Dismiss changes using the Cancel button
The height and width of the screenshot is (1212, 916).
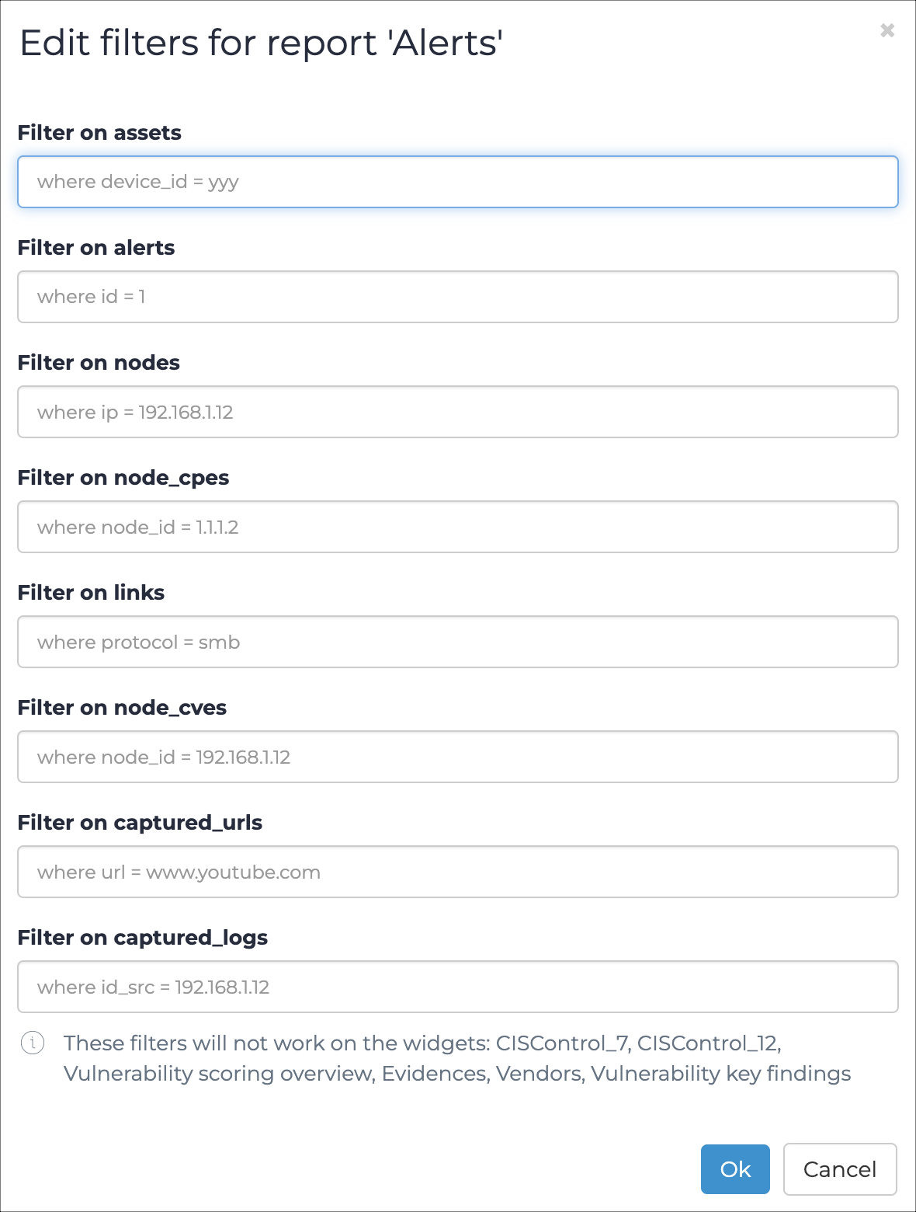[x=840, y=1169]
